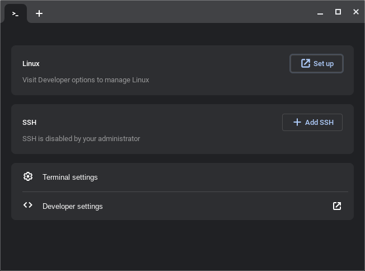Maximize the Terminal window
The width and height of the screenshot is (365, 271).
pos(338,12)
